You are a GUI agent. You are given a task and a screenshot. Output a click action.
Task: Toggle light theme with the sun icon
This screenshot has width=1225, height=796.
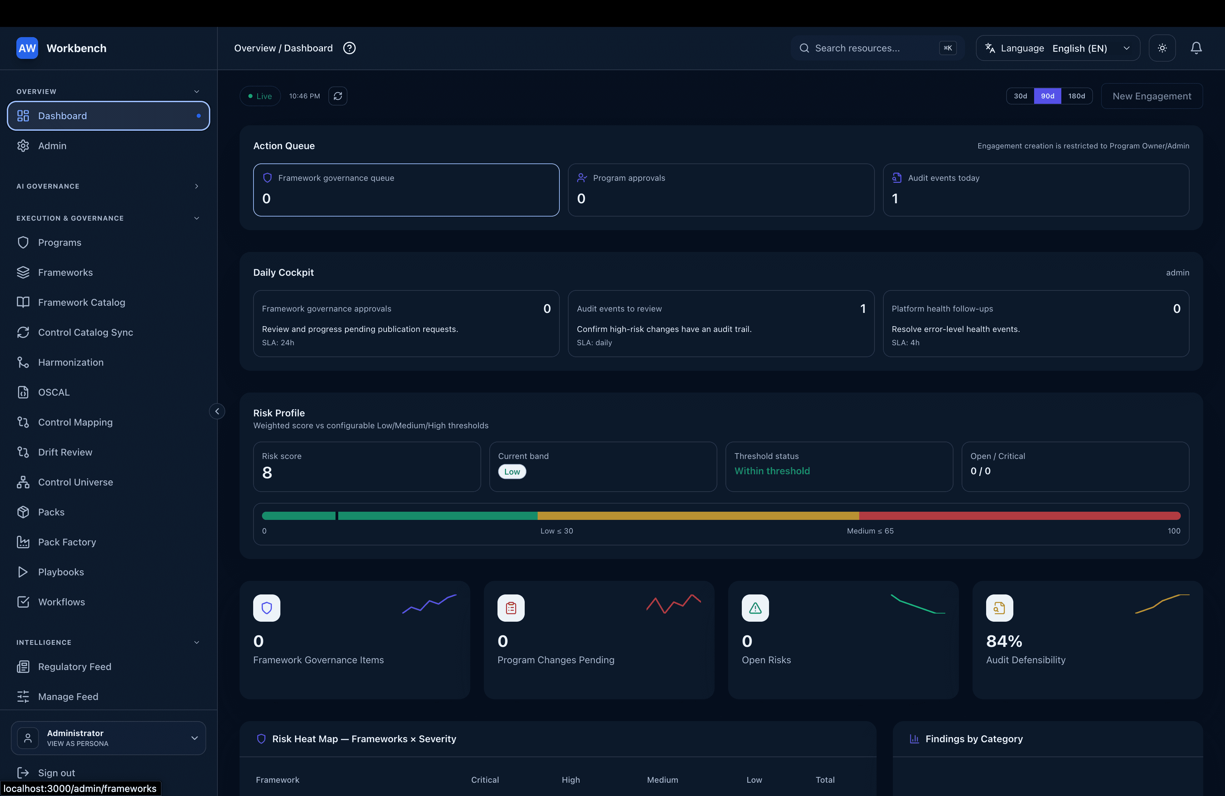tap(1162, 48)
